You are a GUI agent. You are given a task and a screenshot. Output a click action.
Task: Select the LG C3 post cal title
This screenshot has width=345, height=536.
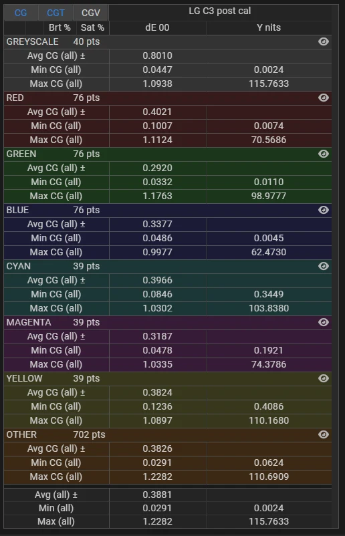[x=220, y=11]
